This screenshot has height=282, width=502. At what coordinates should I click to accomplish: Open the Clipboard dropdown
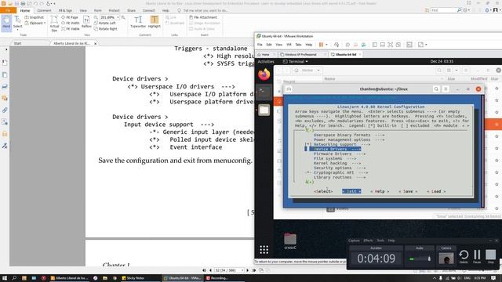click(x=35, y=23)
